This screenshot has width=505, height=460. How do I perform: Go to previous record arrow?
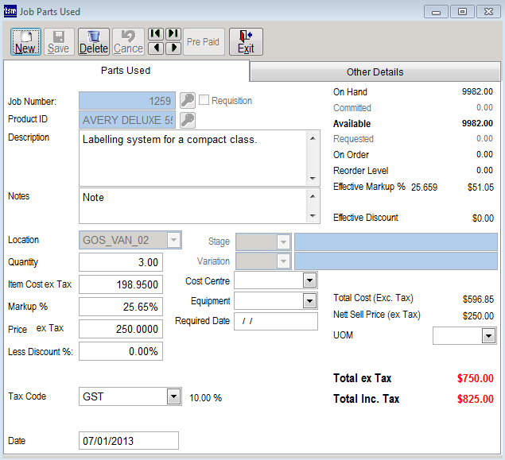pos(156,48)
